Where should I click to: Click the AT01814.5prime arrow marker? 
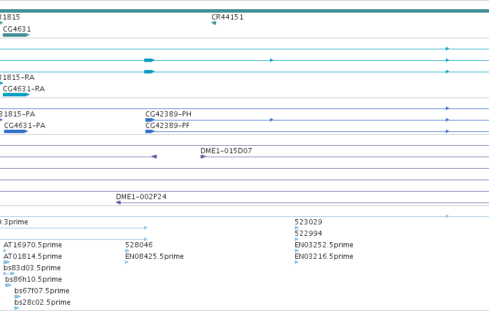point(6,262)
